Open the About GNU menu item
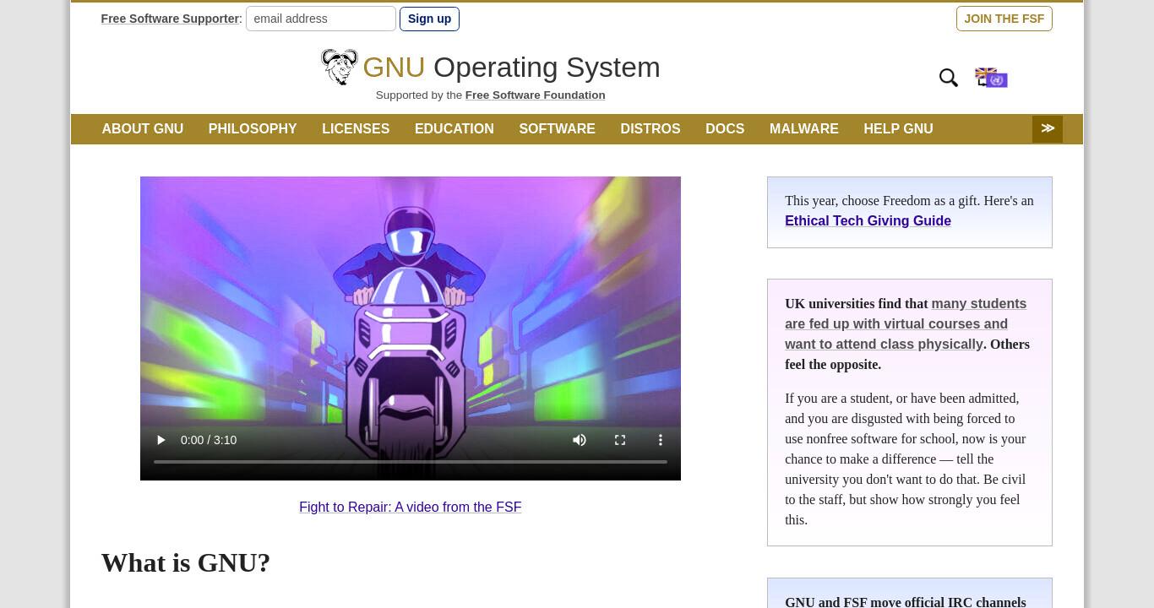The image size is (1154, 608). [143, 128]
